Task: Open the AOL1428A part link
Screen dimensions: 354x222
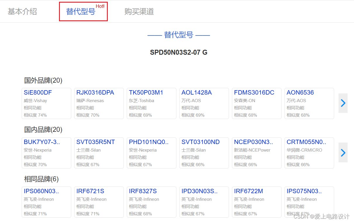Action: pyautogui.click(x=197, y=93)
